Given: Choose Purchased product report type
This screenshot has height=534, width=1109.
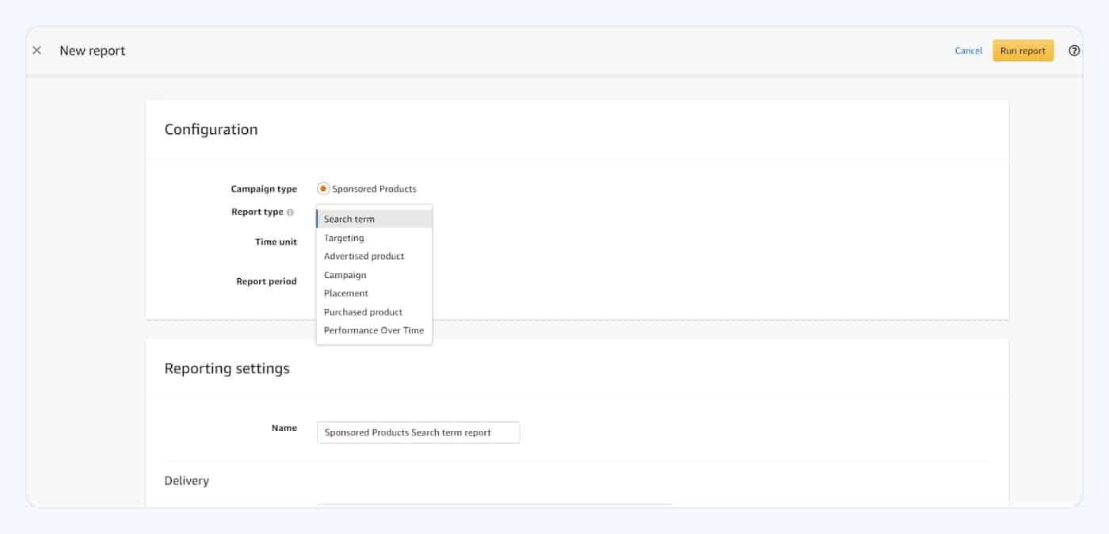Looking at the screenshot, I should click(x=374, y=312).
